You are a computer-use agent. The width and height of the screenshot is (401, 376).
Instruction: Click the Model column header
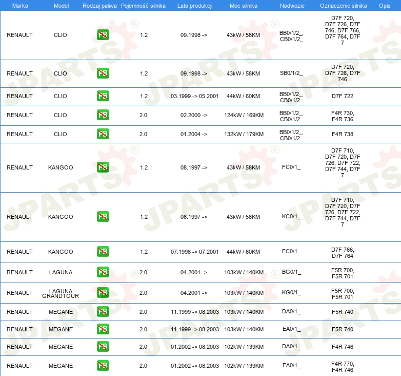coord(61,5)
